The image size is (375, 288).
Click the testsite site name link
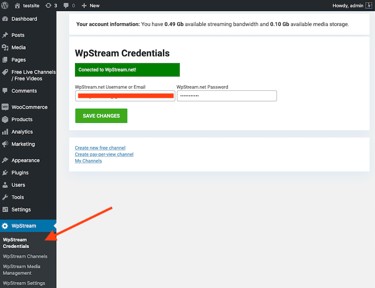(31, 6)
